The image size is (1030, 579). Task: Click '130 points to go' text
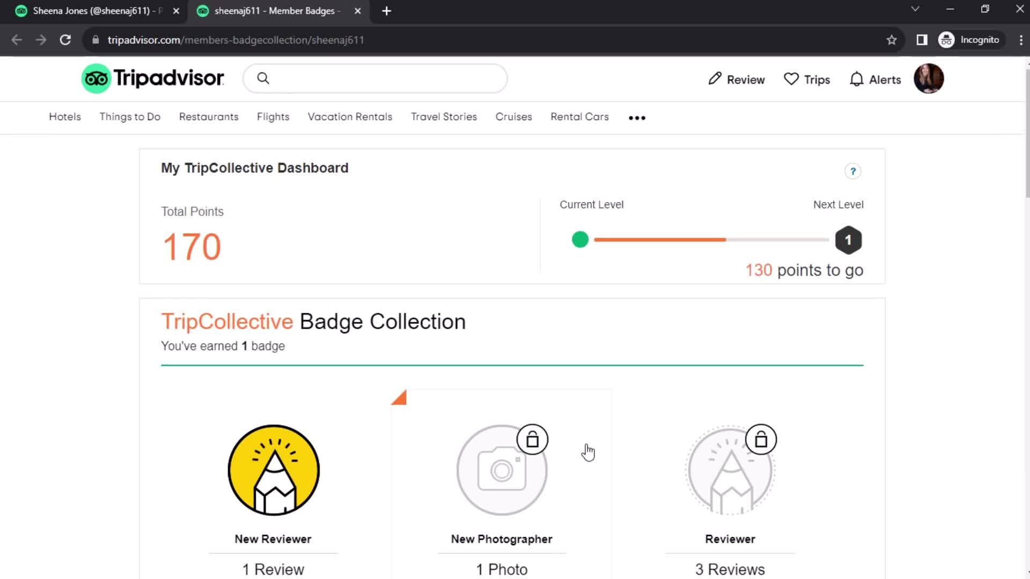(804, 270)
